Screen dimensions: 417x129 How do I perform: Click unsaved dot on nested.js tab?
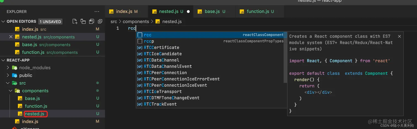(x=188, y=12)
